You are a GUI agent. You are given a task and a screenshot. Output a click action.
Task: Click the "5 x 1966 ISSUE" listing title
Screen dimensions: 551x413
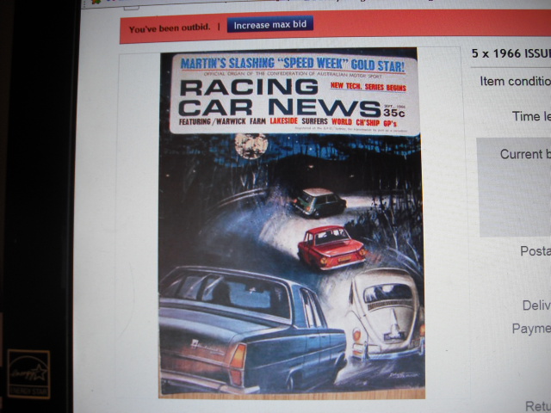[511, 52]
